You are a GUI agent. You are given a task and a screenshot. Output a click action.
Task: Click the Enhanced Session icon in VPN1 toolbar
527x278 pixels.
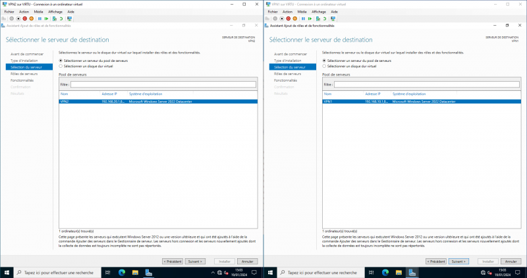point(333,19)
